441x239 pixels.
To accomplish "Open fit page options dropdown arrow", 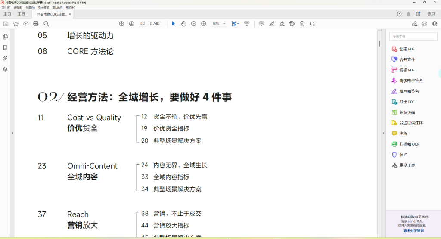I will coord(238,24).
